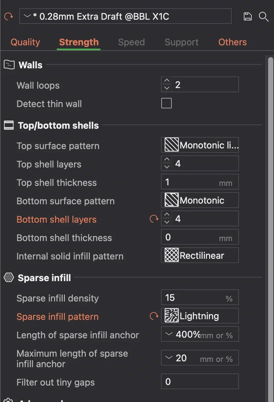This screenshot has width=274, height=402.
Task: Switch to the Others tab
Action: (x=232, y=42)
